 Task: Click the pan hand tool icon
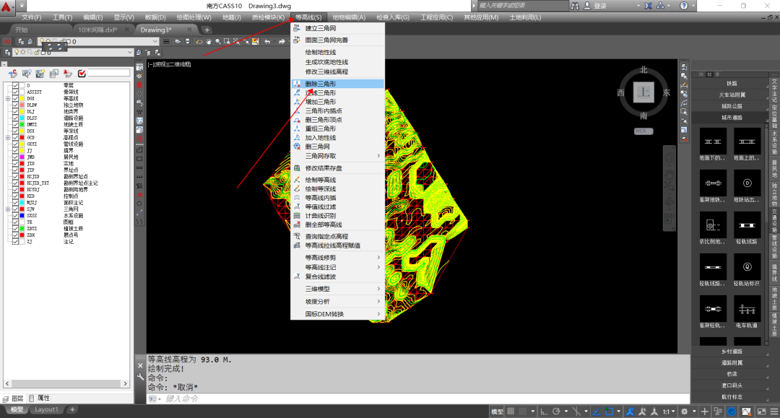point(209,42)
